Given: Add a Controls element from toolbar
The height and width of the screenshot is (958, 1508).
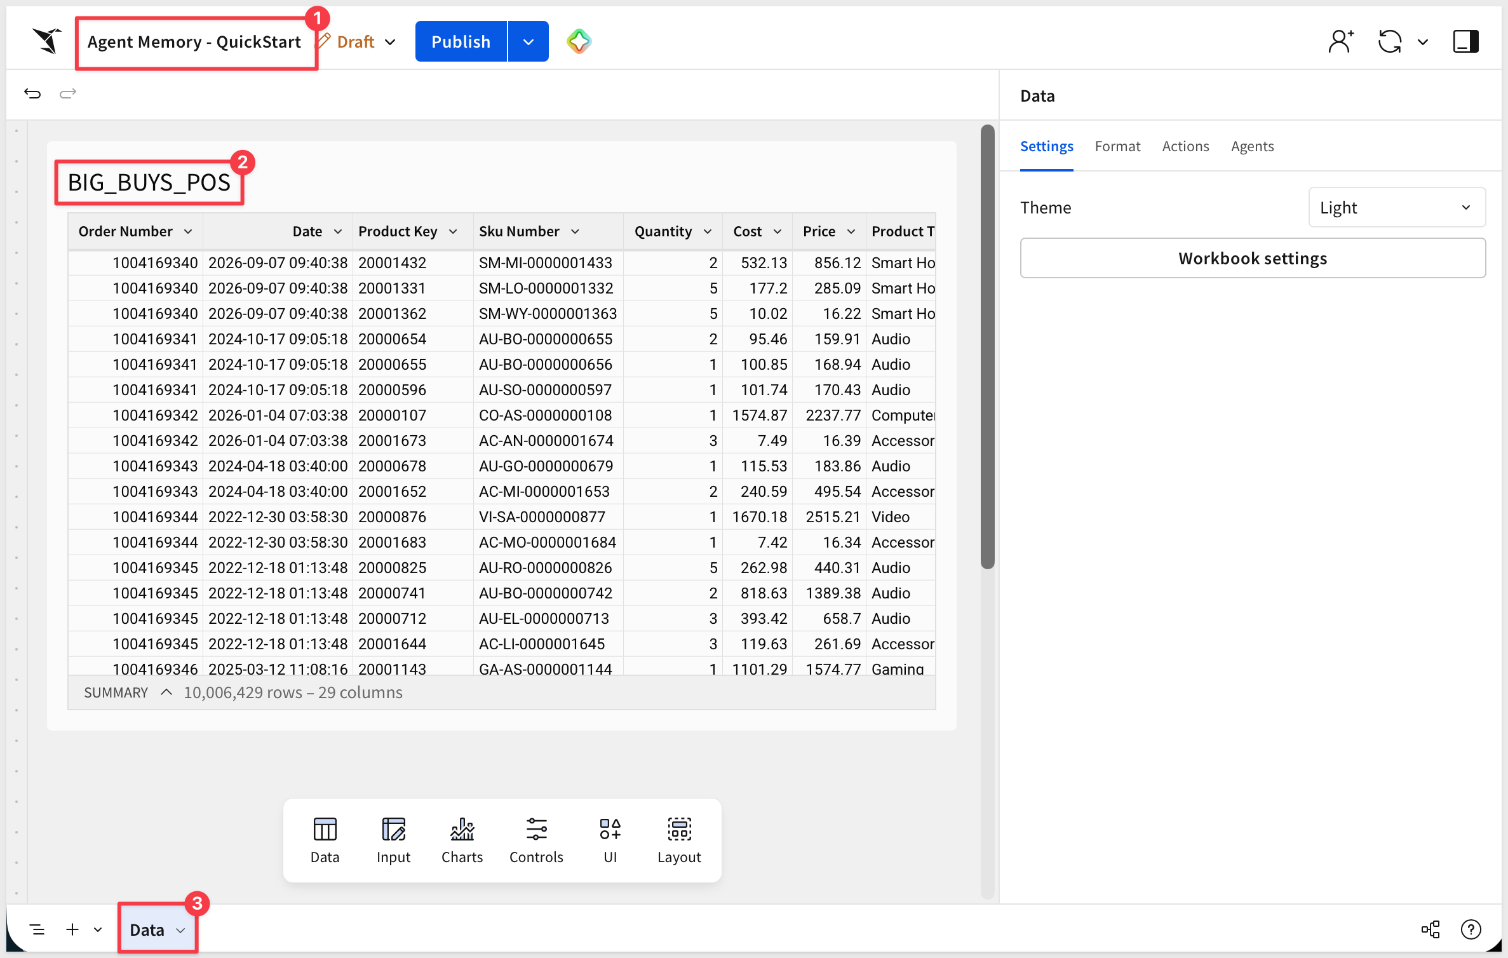Looking at the screenshot, I should pos(536,840).
